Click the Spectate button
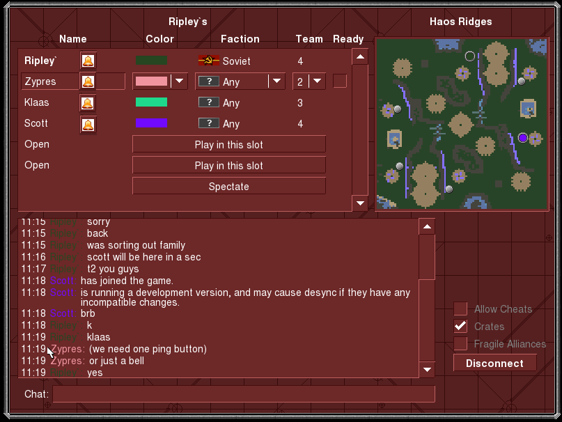 [229, 187]
